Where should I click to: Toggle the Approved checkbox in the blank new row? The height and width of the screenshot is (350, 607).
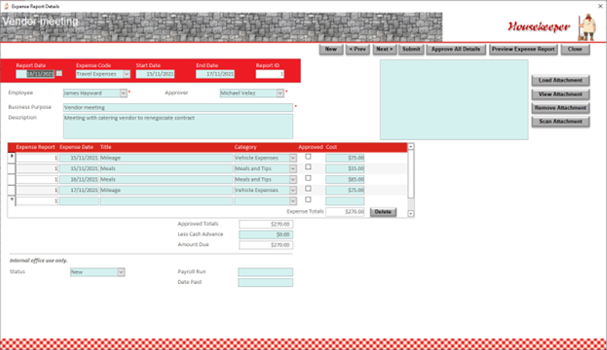308,200
